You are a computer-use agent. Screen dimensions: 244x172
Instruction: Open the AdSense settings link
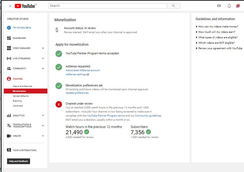point(76,74)
